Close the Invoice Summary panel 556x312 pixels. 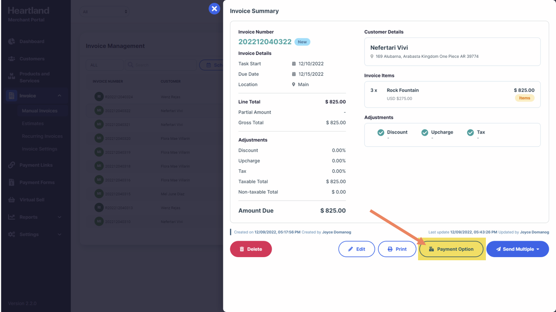214,9
